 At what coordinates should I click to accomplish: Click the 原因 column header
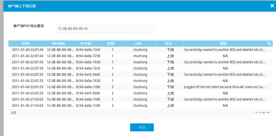coord(224,44)
